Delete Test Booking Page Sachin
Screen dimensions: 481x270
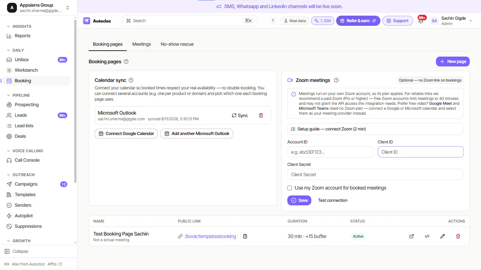tap(458, 236)
